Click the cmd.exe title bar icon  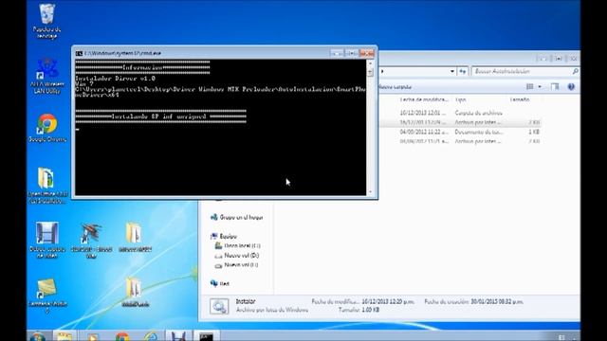click(x=79, y=53)
